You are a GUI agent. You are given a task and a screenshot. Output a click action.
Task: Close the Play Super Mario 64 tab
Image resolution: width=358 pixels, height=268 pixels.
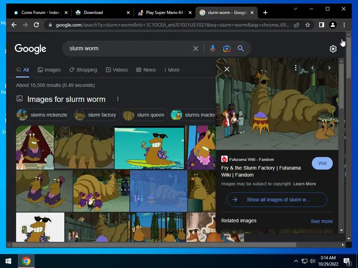pos(191,13)
